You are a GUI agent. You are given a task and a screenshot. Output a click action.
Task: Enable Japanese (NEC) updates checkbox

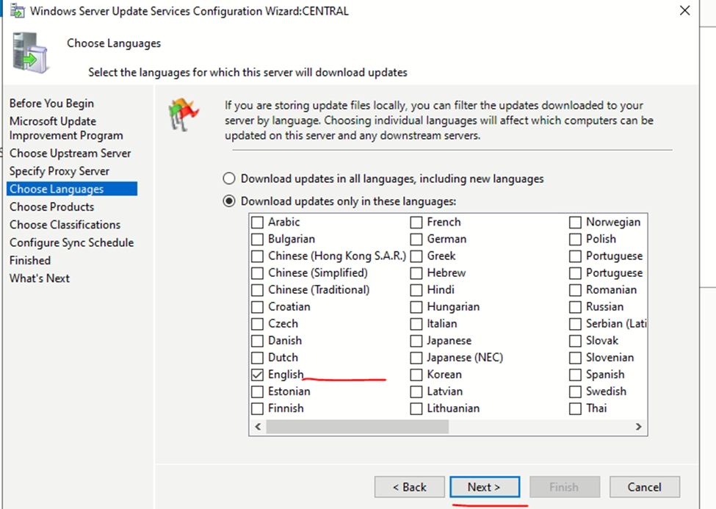coord(416,358)
